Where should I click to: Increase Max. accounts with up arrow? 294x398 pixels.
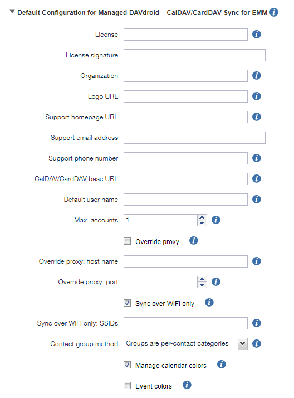tap(202, 217)
